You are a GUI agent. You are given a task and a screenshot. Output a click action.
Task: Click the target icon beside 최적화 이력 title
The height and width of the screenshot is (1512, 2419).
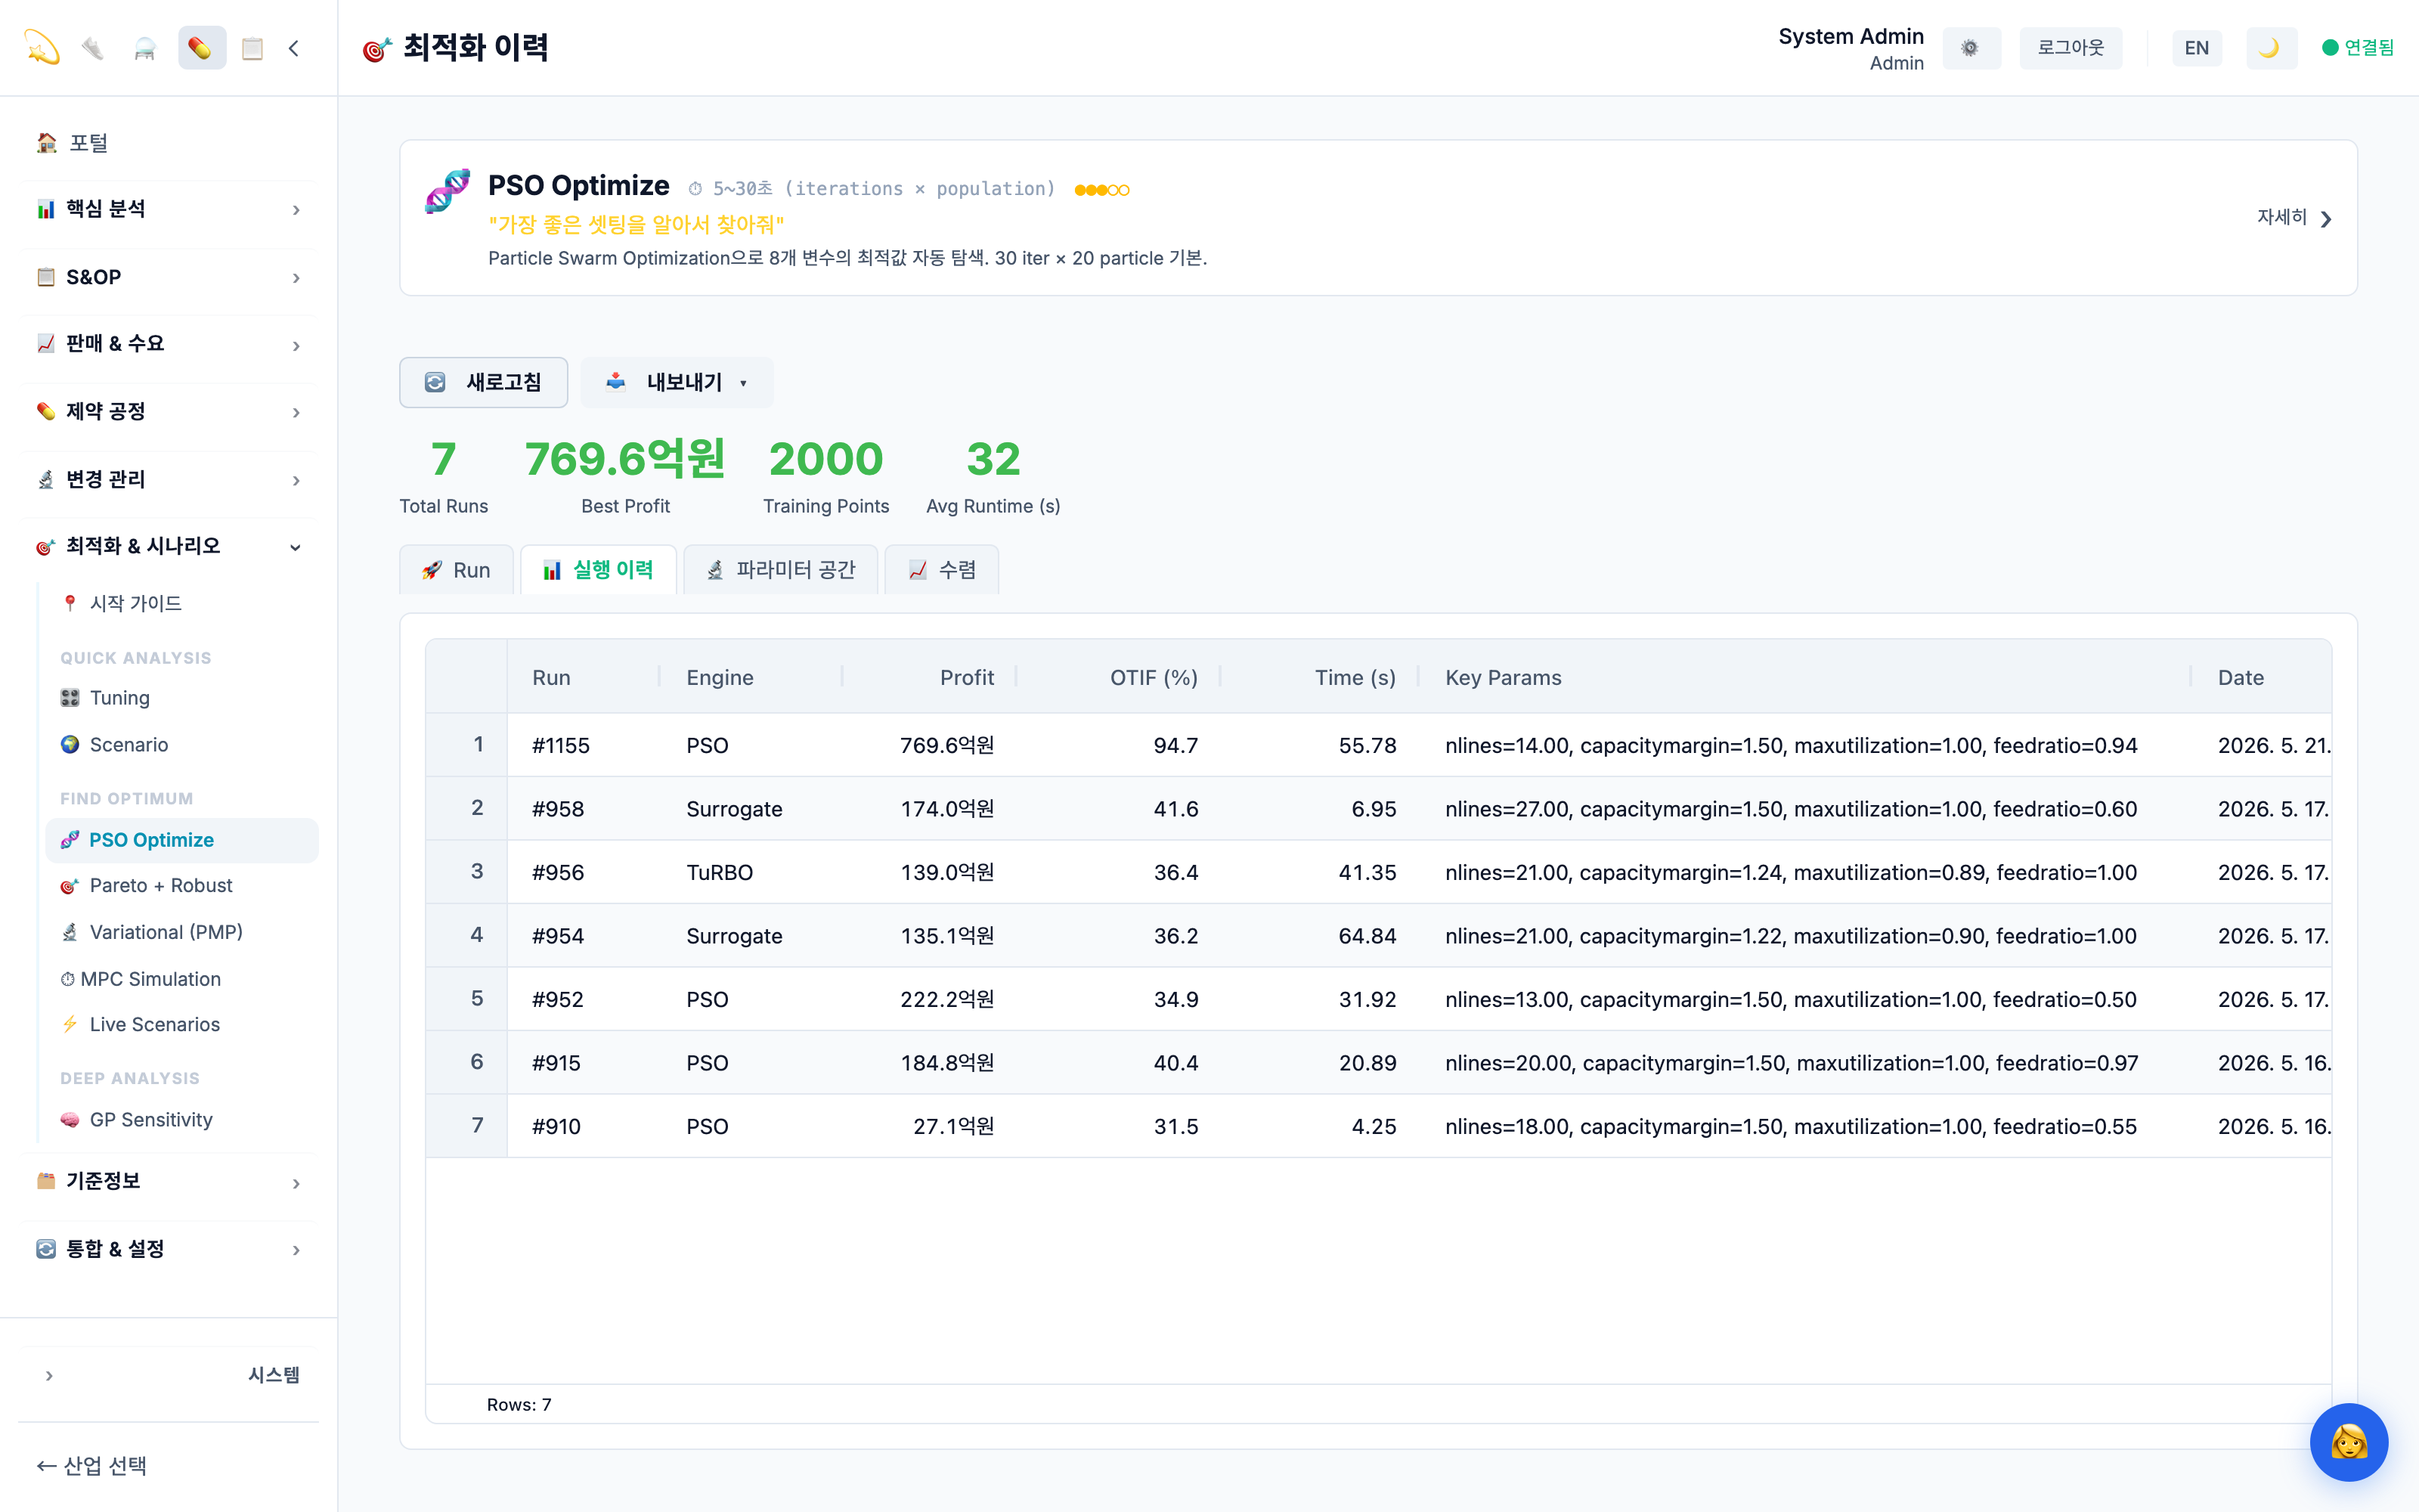pyautogui.click(x=377, y=48)
